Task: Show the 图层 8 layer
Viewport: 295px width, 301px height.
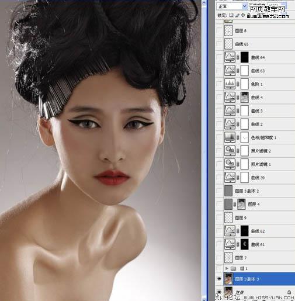Action: tap(219, 30)
